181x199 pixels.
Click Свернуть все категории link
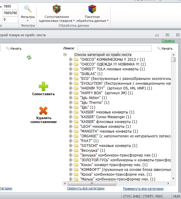[86, 188]
